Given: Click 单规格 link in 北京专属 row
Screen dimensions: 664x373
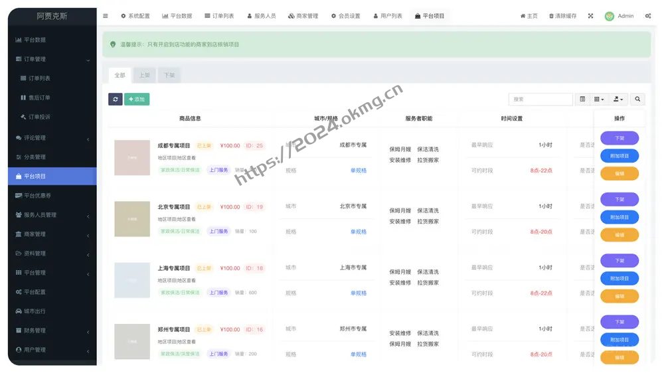Looking at the screenshot, I should [x=359, y=232].
